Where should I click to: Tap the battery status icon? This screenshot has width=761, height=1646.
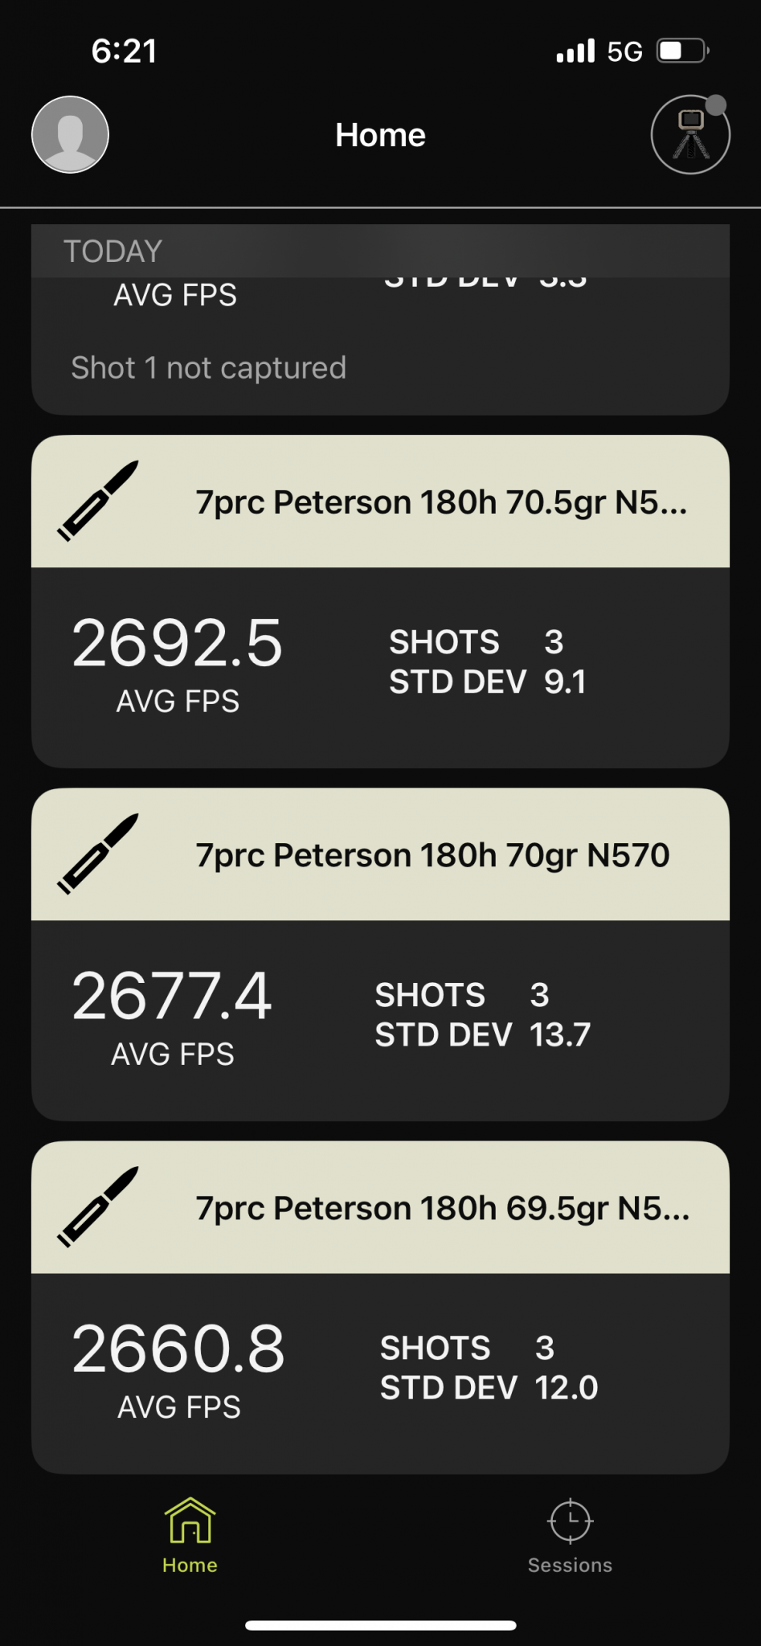(681, 51)
